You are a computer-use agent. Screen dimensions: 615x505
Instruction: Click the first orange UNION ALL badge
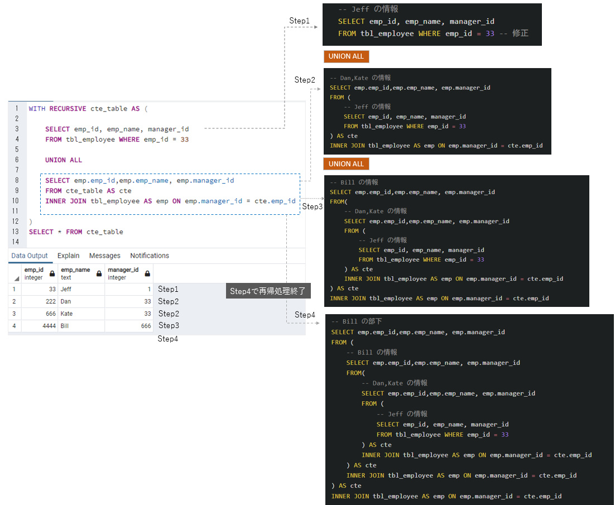(x=346, y=56)
